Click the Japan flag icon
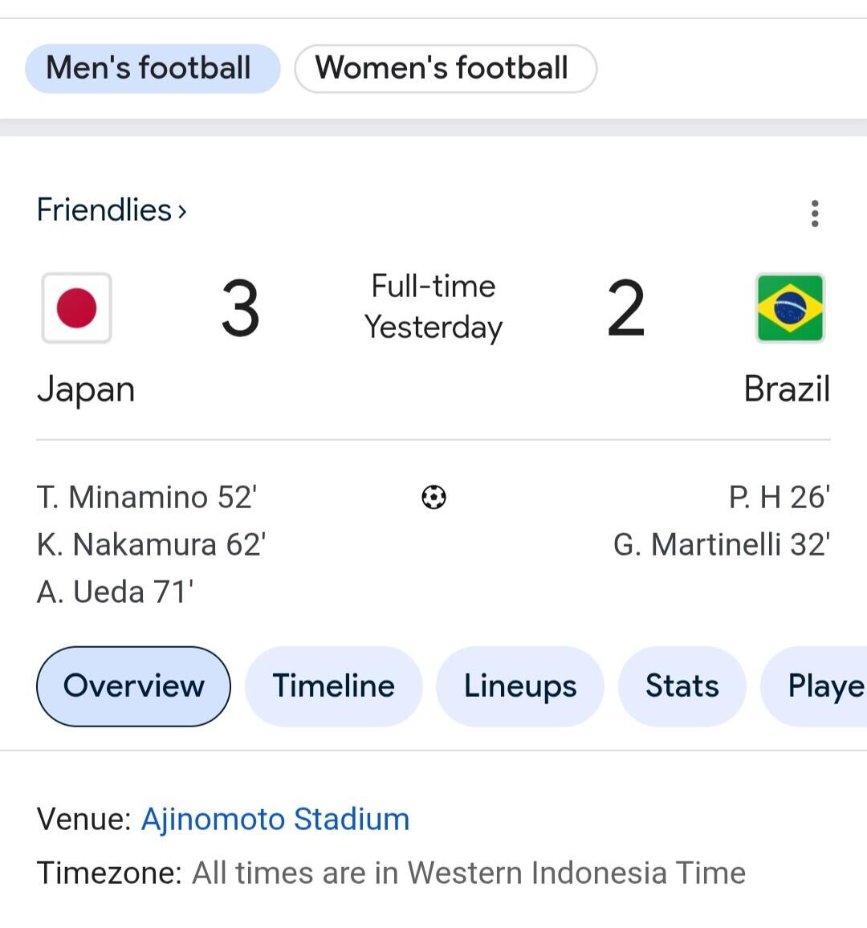867x928 pixels. pos(77,307)
